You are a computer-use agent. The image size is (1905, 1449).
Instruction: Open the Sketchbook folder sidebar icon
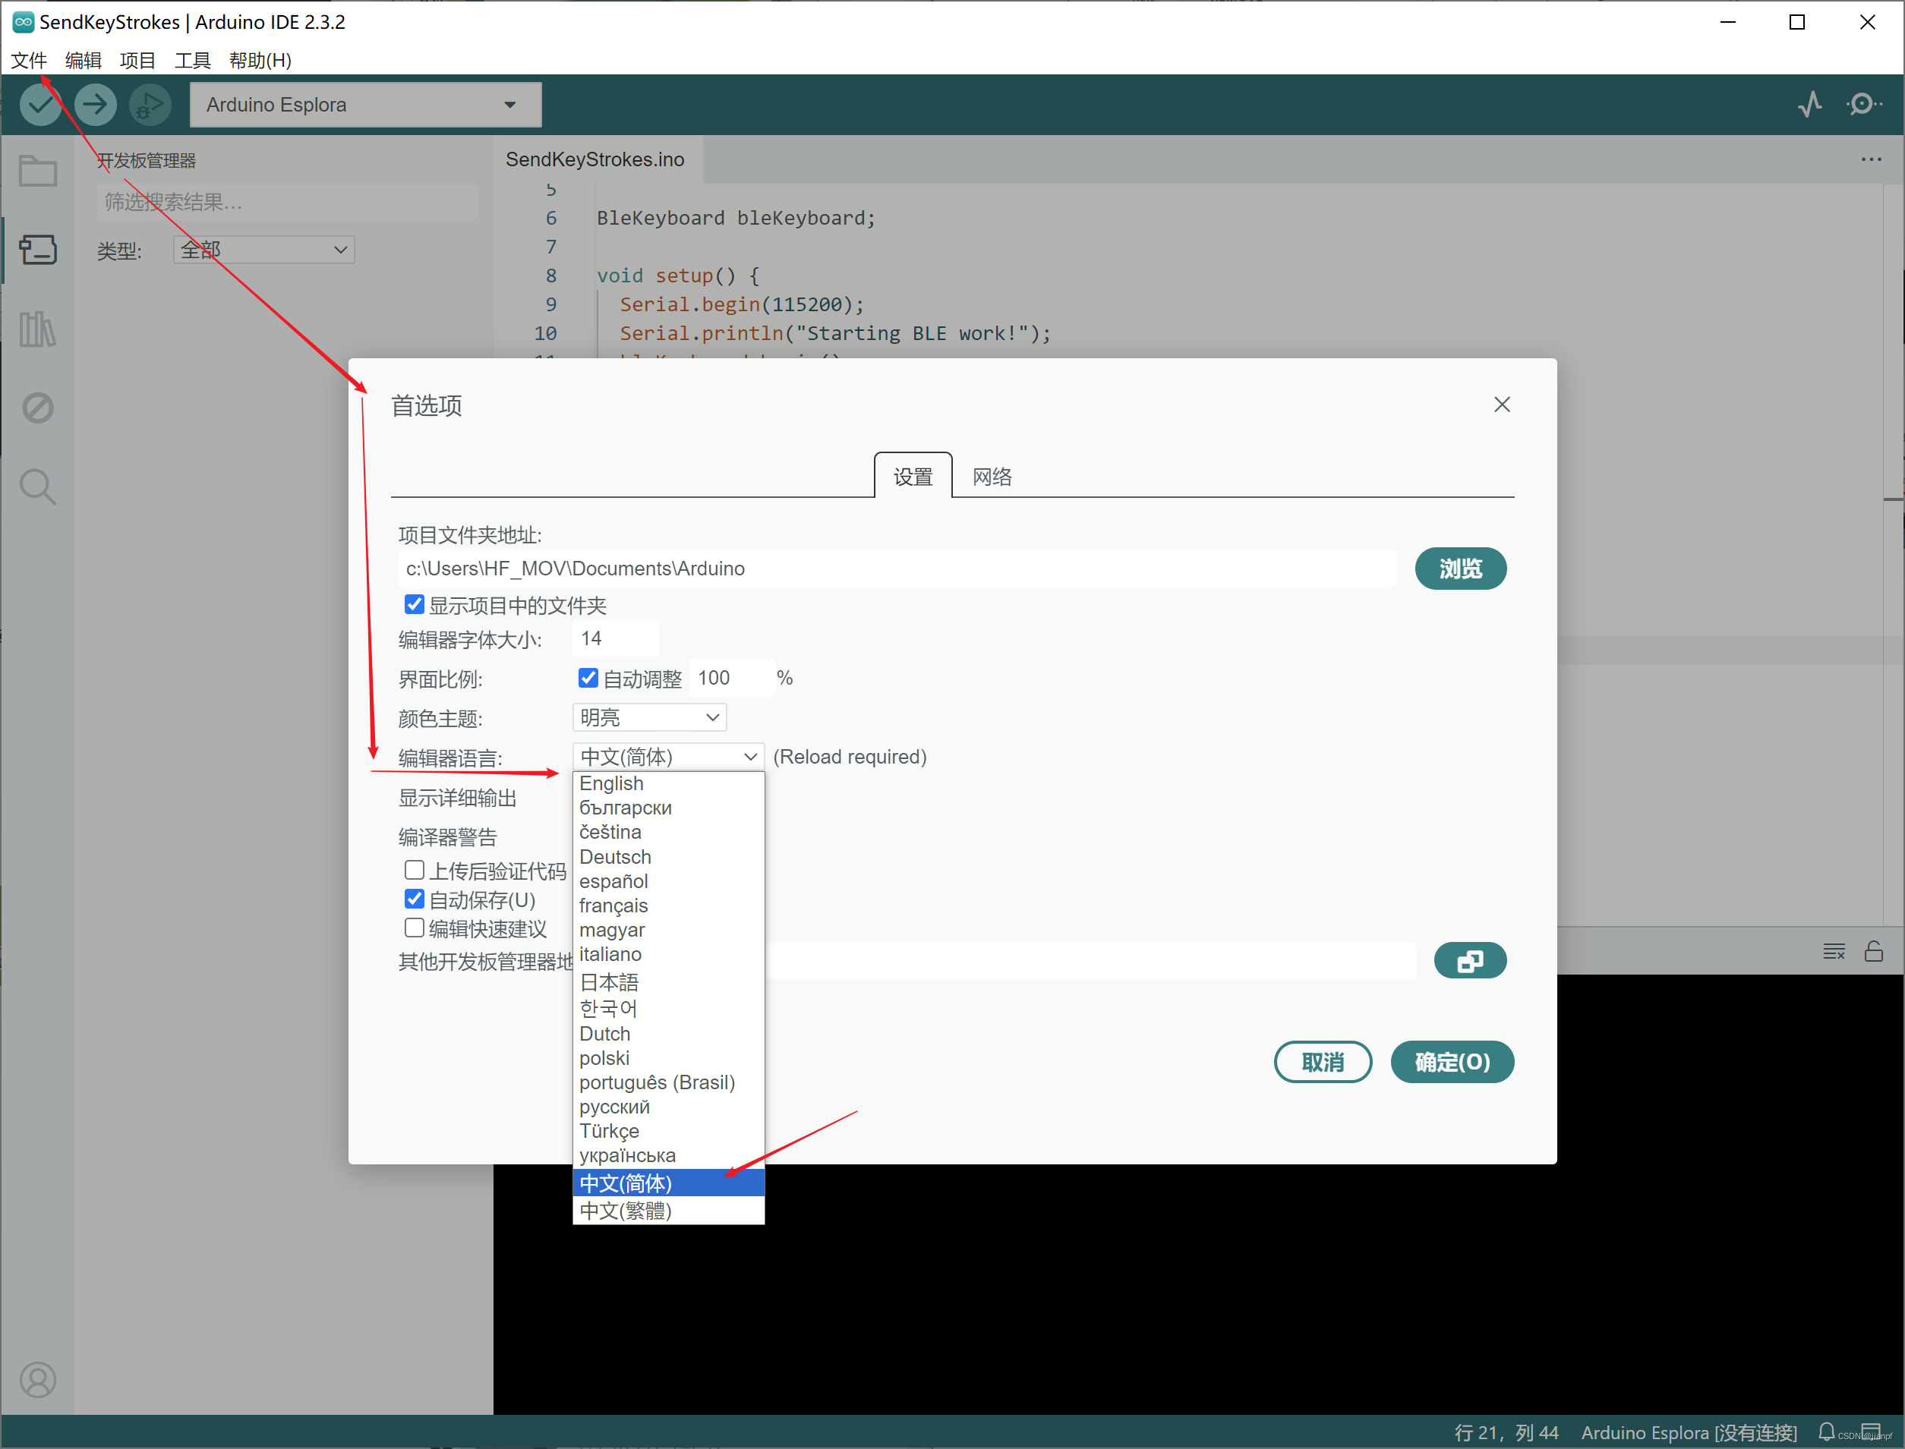[x=38, y=171]
